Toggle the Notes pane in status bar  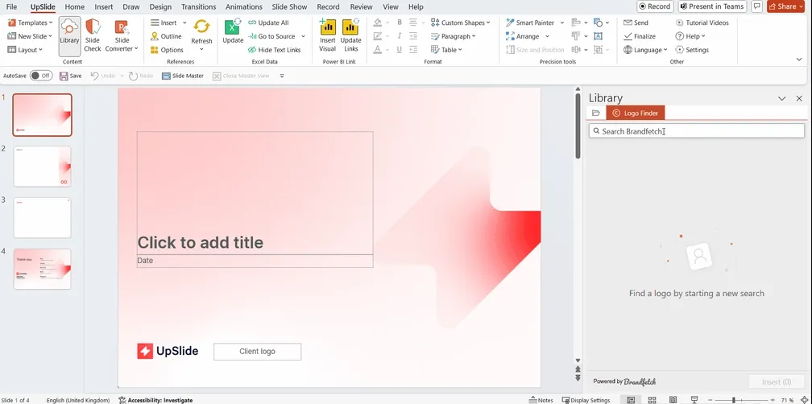541,400
